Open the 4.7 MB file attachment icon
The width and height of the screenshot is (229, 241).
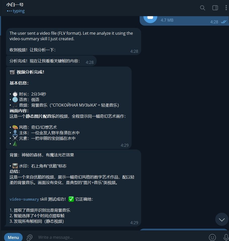click(x=150, y=18)
